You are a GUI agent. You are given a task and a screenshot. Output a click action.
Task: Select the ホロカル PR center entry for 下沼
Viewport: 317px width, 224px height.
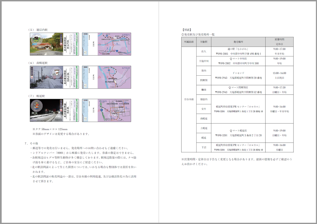(238, 147)
